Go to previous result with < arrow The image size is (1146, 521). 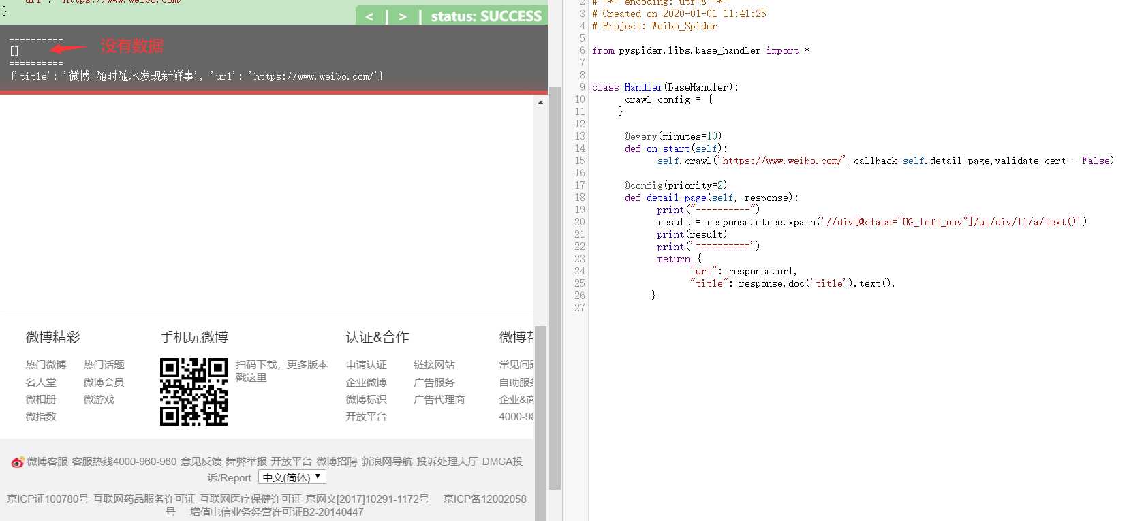(x=369, y=16)
